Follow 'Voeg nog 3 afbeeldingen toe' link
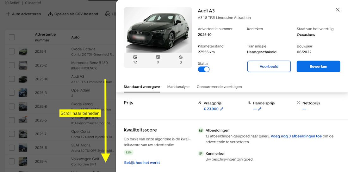348x172 pixels. [296, 136]
